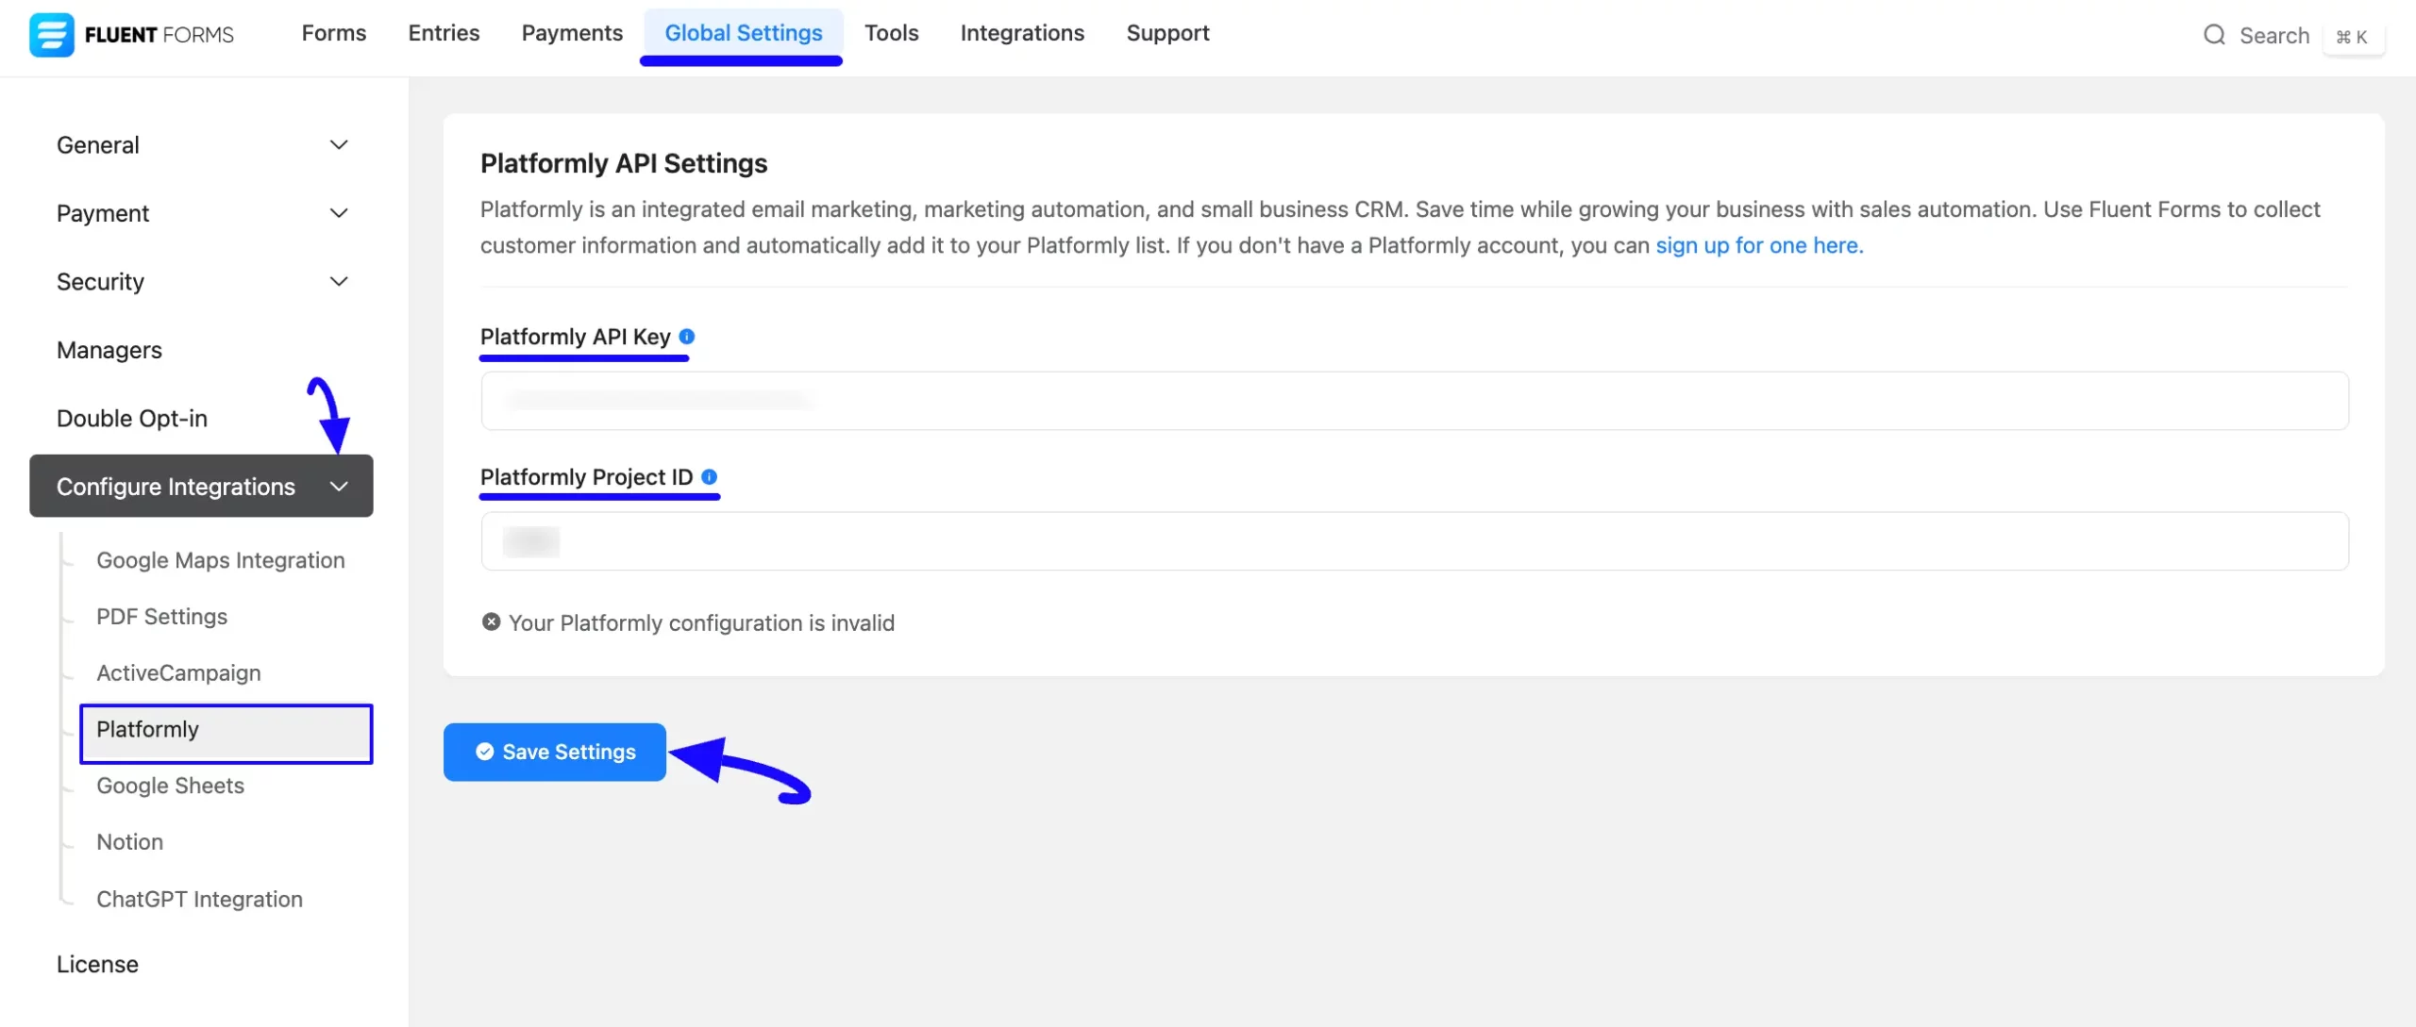Focus the Platformly Project ID field
2416x1027 pixels.
point(1415,541)
